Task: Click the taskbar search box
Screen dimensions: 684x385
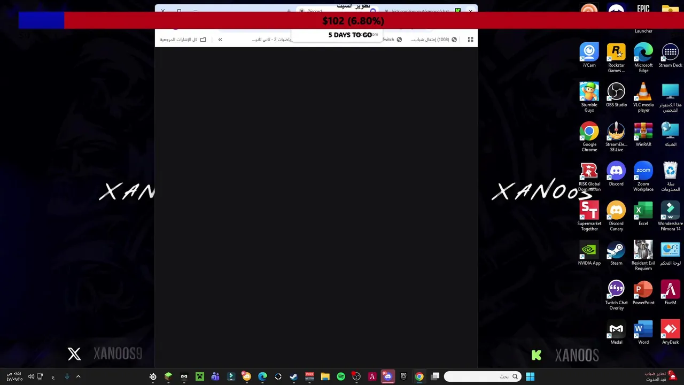Action: tap(483, 376)
